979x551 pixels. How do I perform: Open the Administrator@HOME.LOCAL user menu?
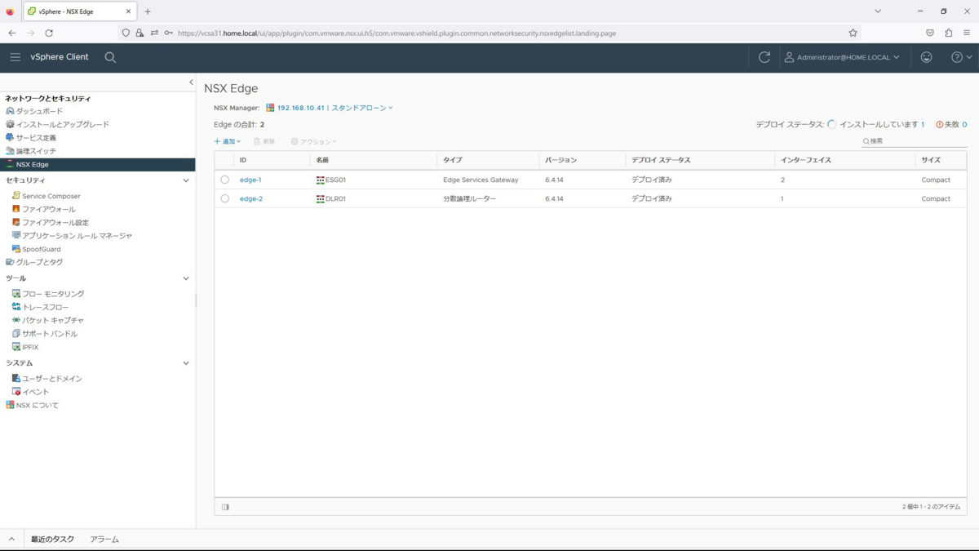tap(842, 57)
